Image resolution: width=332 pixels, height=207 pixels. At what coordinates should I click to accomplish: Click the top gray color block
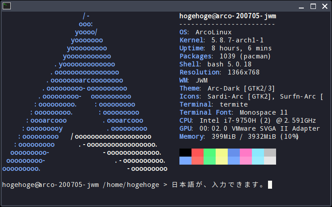[270, 153]
